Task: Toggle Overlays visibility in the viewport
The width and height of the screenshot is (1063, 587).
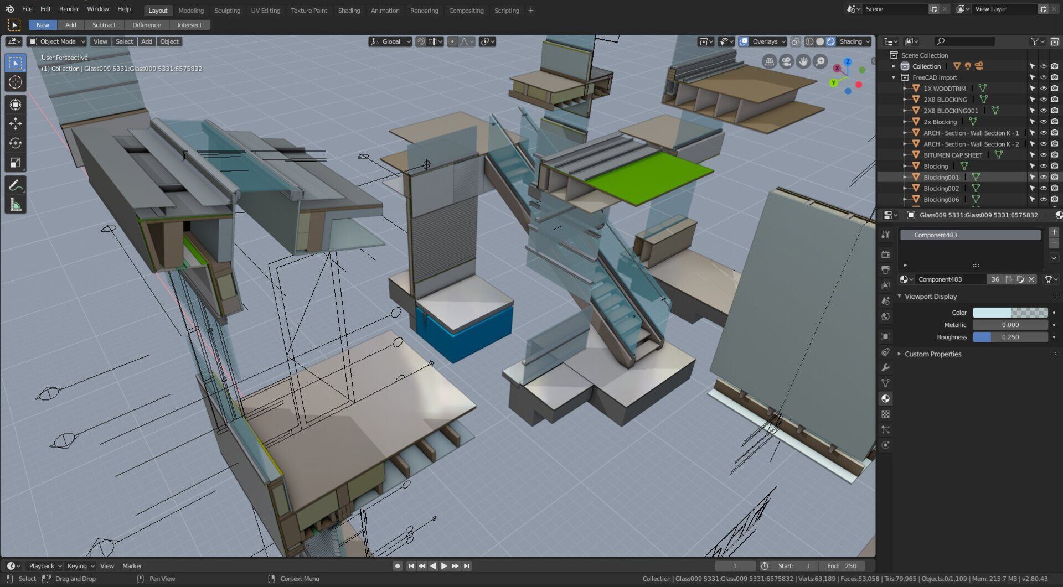Action: [745, 41]
